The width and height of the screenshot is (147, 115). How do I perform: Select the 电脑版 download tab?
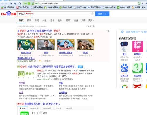(22, 109)
